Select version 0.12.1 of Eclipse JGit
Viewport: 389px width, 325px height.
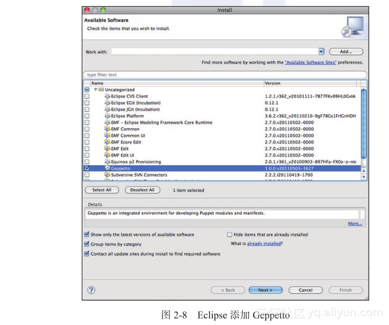[x=272, y=109]
